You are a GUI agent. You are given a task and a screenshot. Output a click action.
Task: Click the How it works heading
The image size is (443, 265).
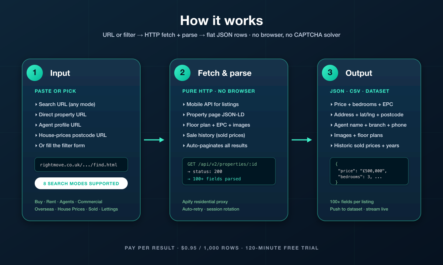(221, 20)
